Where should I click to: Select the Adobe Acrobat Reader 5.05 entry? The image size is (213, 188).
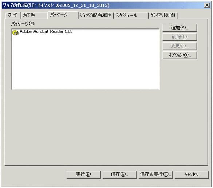46,32
